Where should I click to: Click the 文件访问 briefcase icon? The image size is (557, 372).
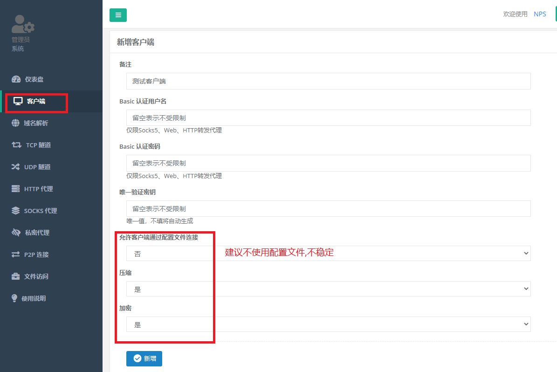pos(16,276)
